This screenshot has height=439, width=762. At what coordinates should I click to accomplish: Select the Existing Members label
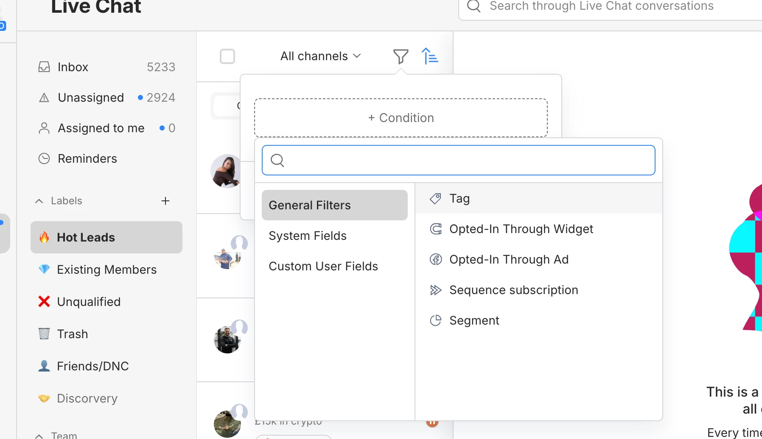click(x=106, y=270)
